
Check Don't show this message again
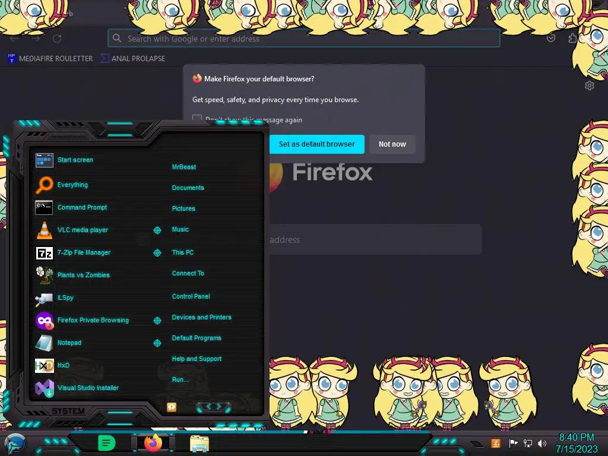pyautogui.click(x=197, y=119)
